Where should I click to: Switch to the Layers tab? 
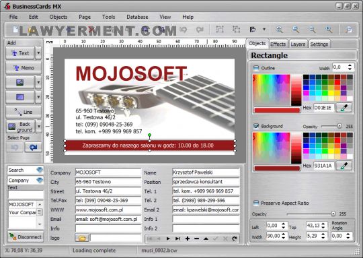click(x=298, y=44)
